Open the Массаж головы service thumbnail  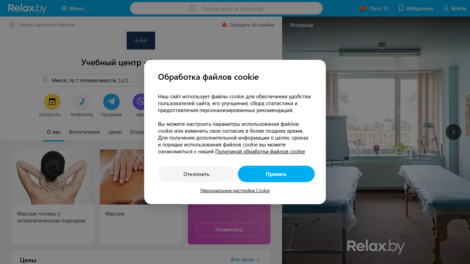(x=53, y=177)
